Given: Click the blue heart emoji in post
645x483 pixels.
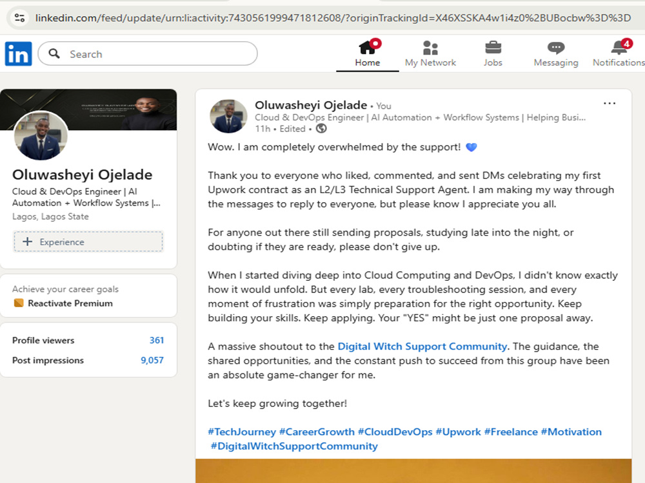Looking at the screenshot, I should tap(471, 147).
